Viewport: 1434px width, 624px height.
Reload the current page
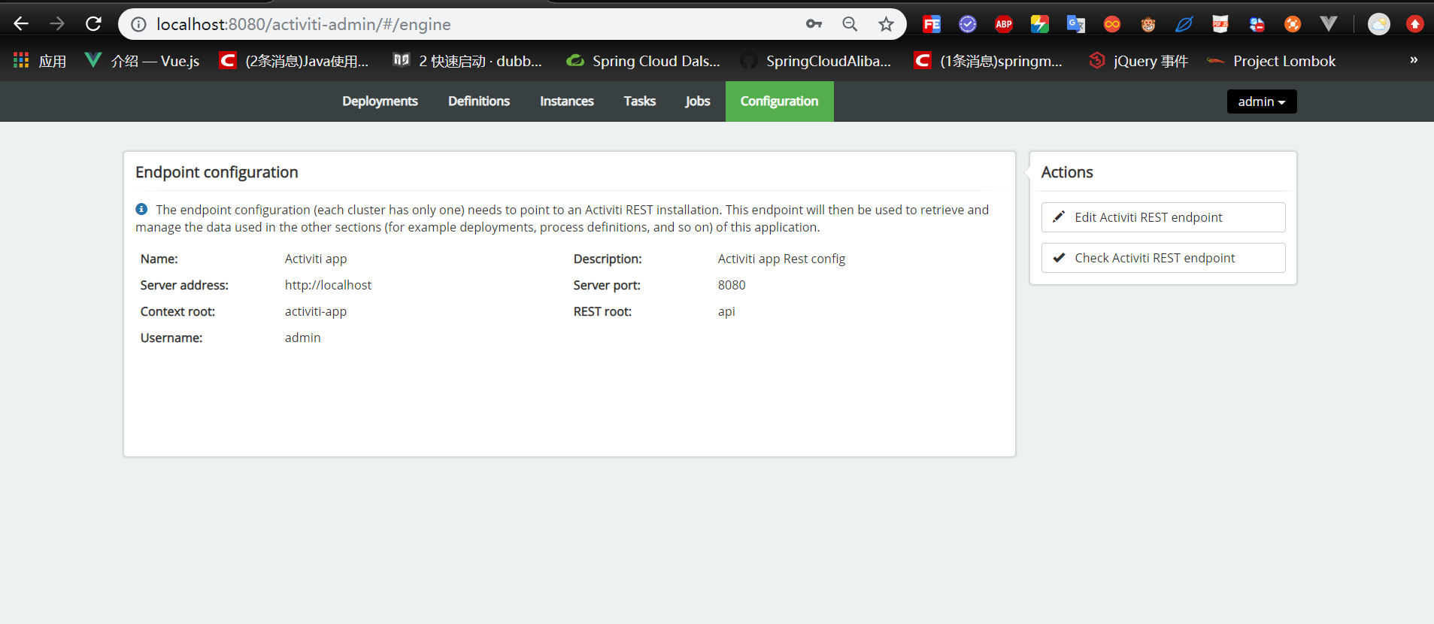[93, 24]
